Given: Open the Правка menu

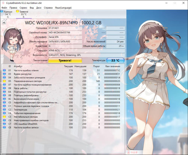Looking at the screenshot, I should pyautogui.click(x=13, y=8).
